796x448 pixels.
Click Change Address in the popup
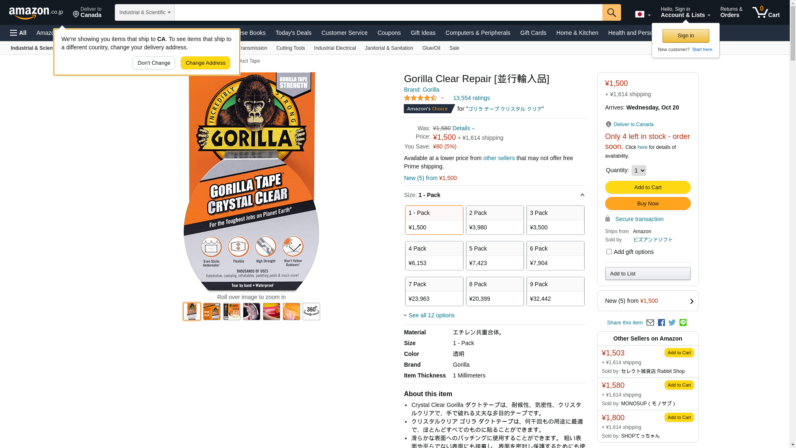(205, 63)
